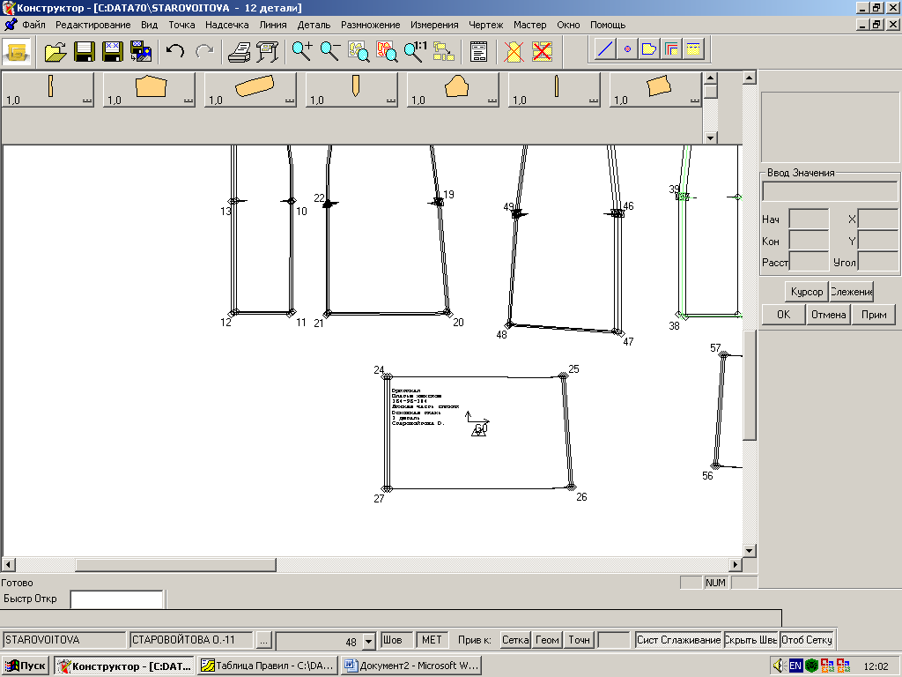Click the Отмена button
Screen dimensions: 902x677
click(828, 315)
